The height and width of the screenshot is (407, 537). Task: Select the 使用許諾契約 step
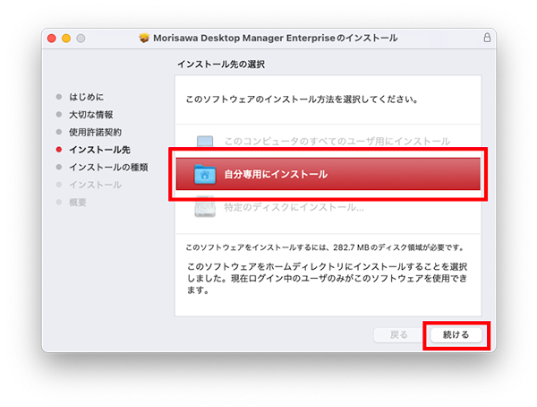[95, 132]
